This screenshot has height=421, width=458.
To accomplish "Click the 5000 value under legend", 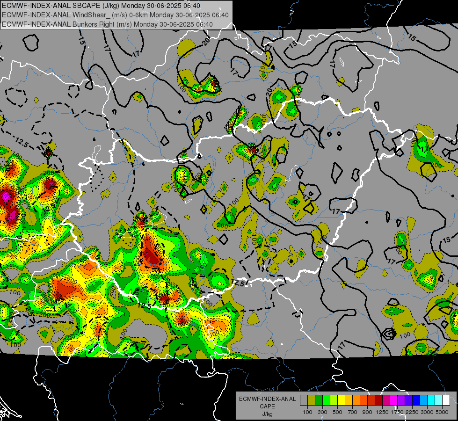I will click(442, 412).
